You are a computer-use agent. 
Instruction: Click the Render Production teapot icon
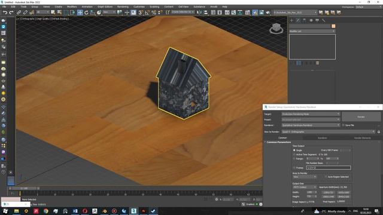click(x=268, y=13)
